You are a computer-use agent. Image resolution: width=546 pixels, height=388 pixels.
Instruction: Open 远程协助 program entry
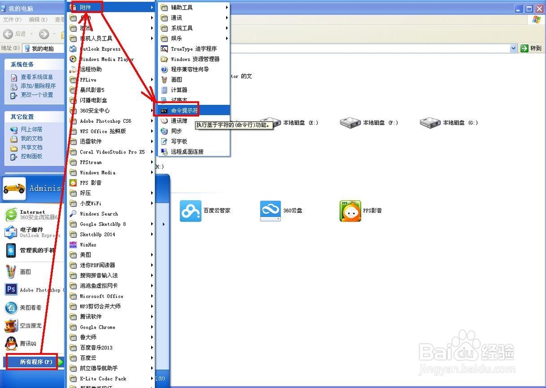[x=111, y=69]
